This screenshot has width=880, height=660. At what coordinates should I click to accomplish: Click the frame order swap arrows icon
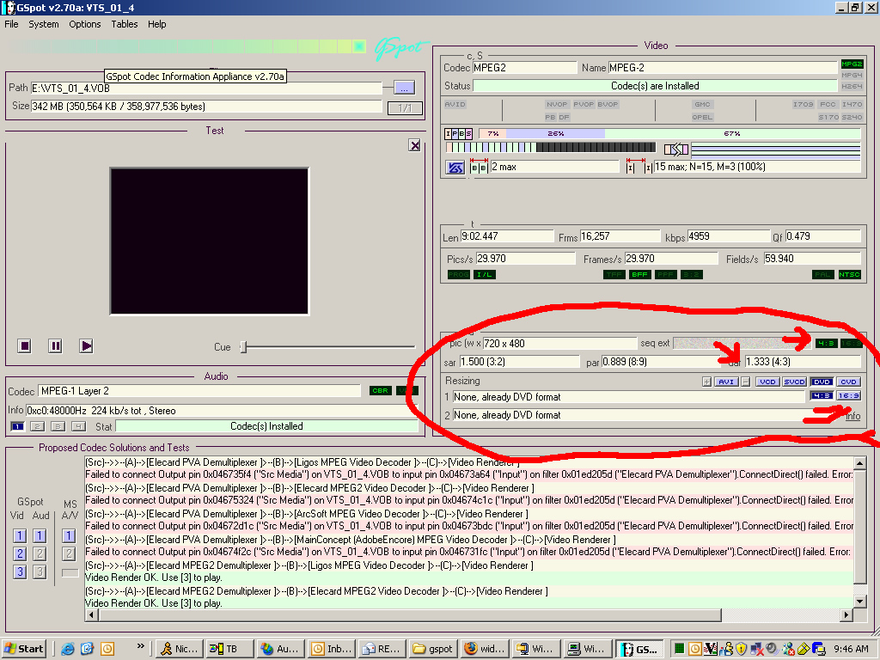click(x=676, y=150)
